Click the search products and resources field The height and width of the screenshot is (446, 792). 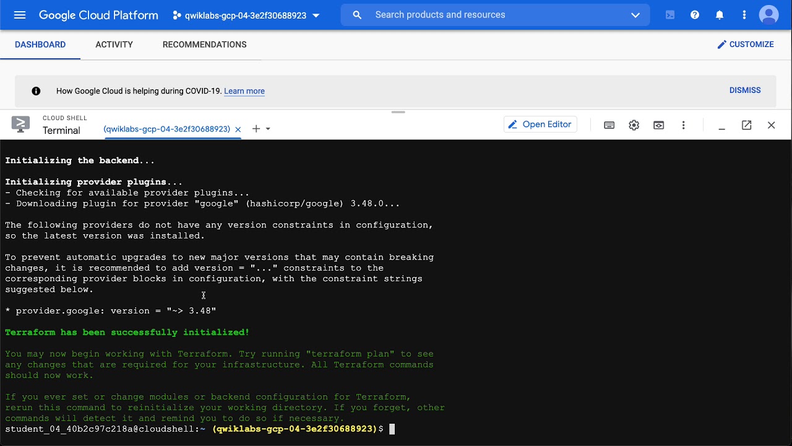495,15
